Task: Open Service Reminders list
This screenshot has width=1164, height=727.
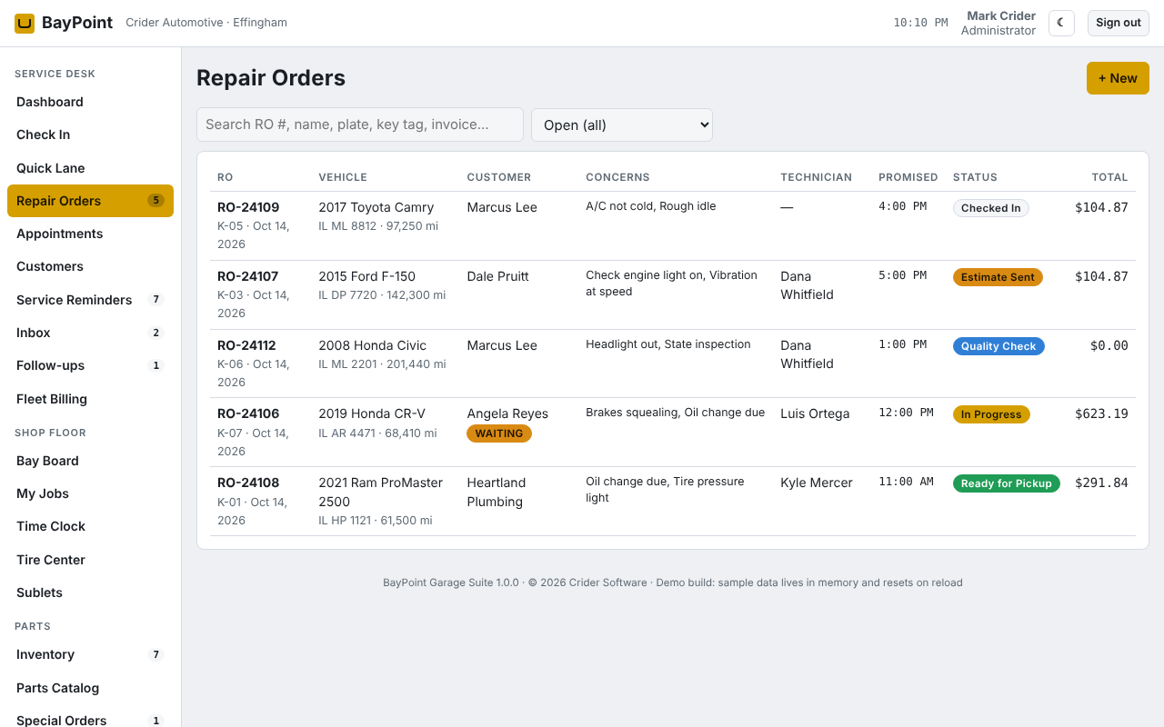Action: [x=90, y=300]
